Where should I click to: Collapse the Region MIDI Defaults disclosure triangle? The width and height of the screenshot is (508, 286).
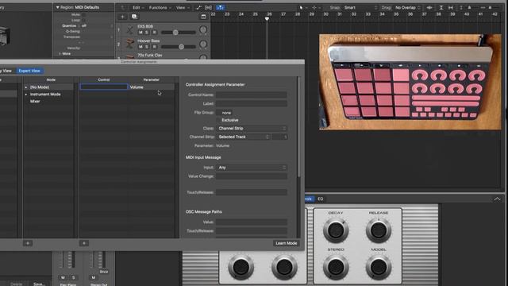[58, 7]
